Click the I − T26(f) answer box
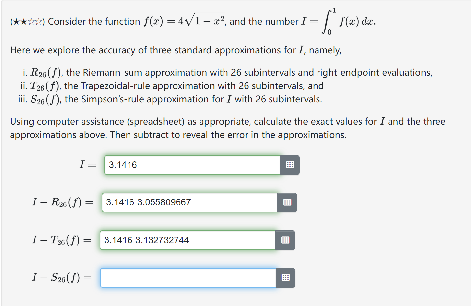 (x=187, y=240)
